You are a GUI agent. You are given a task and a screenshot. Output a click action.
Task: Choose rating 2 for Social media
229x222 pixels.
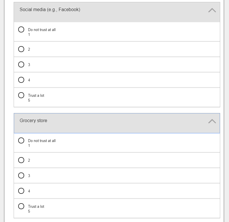click(21, 49)
